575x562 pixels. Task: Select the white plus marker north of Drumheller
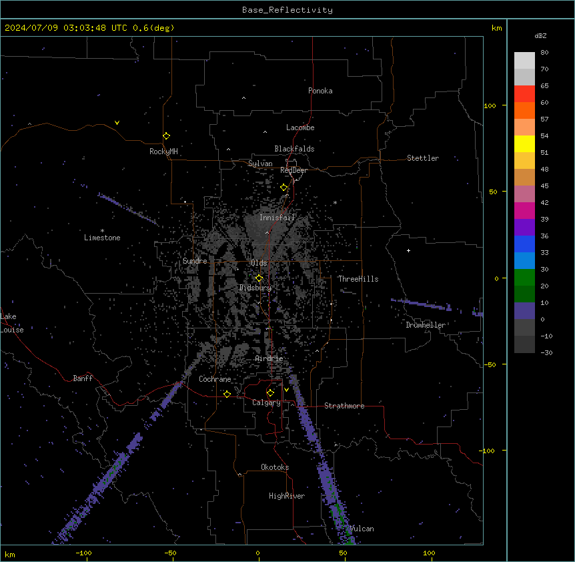[408, 250]
